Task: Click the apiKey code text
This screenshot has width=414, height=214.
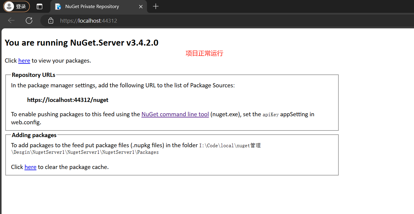Action: [x=271, y=114]
